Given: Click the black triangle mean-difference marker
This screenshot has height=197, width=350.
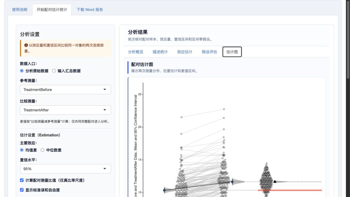Looking at the screenshot, I should [275, 182].
